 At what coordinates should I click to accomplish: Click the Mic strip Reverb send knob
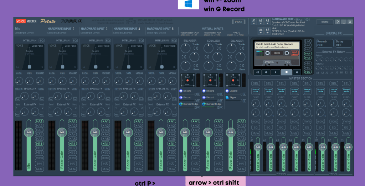pos(25,96)
